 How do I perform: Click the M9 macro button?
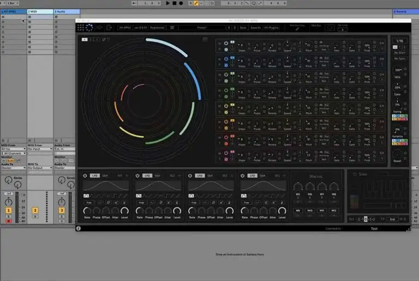click(298, 211)
